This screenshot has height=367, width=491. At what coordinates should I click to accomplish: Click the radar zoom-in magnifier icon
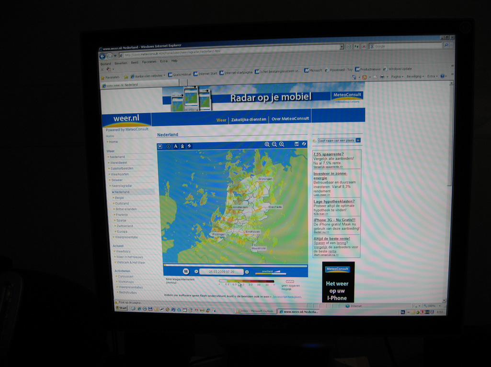(267, 144)
